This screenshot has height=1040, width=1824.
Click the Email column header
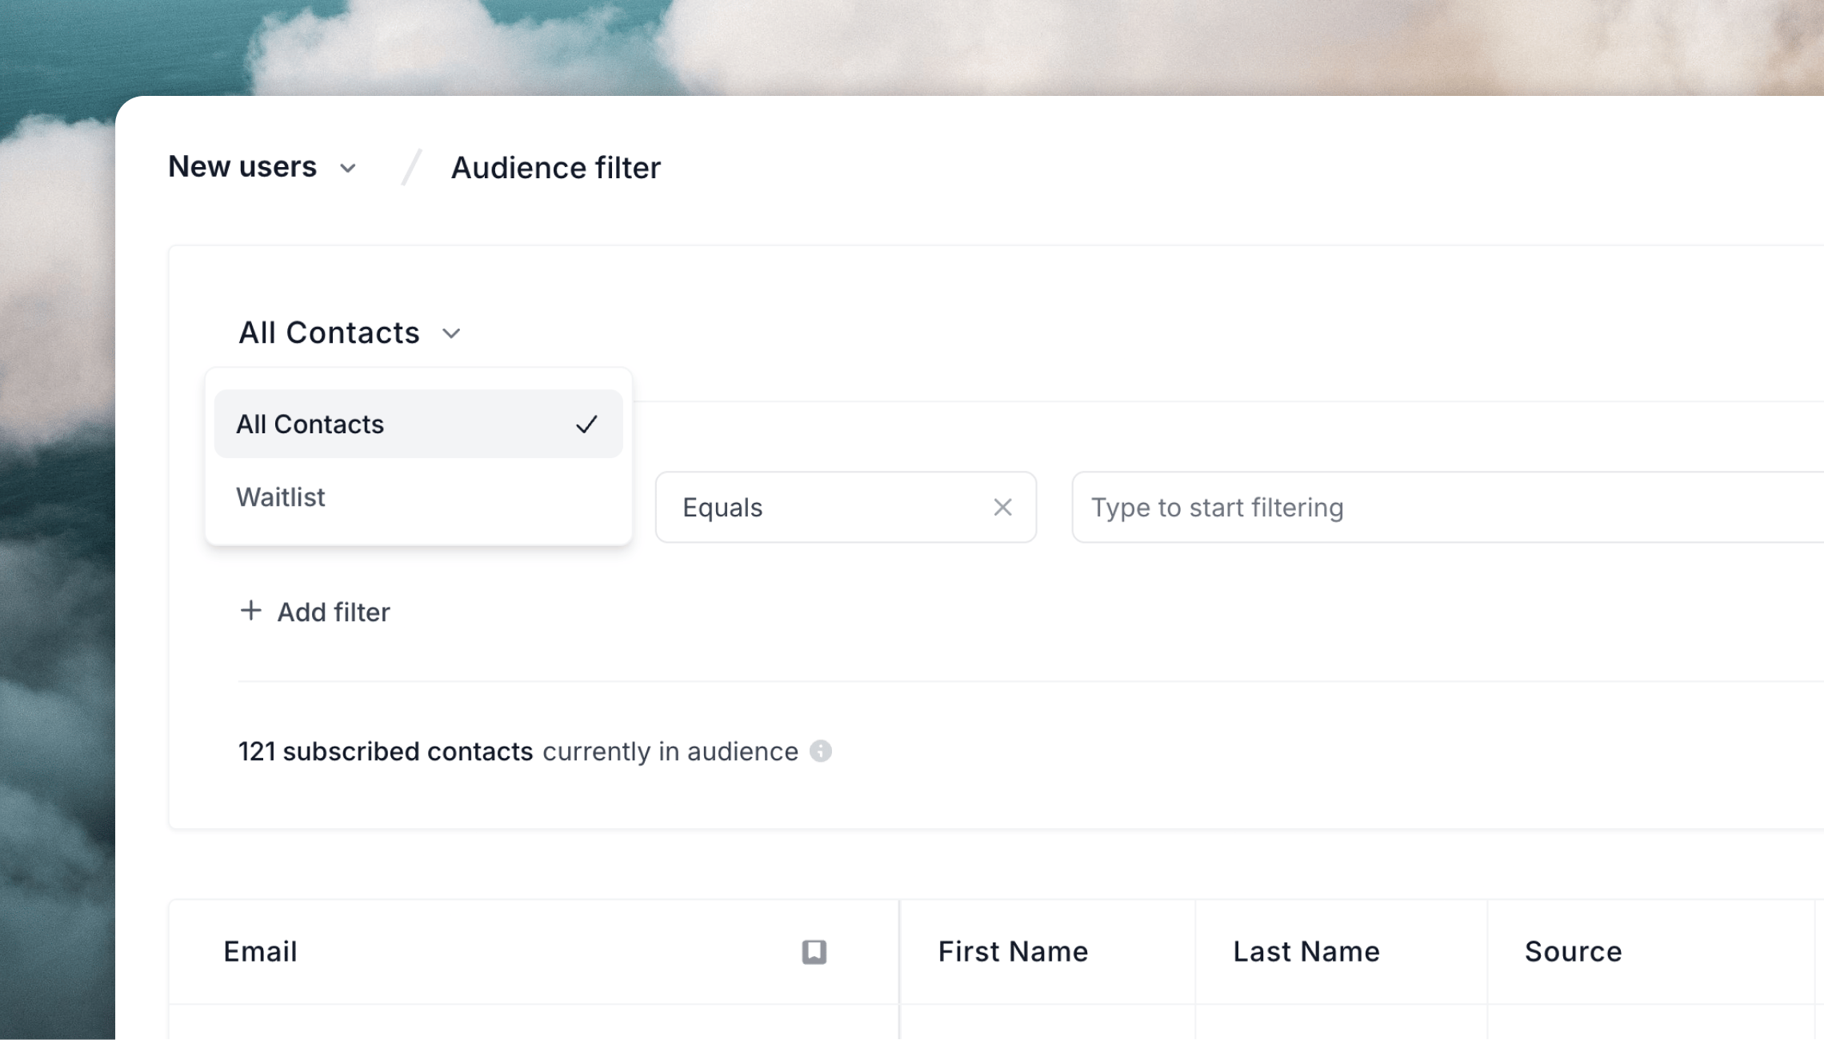point(534,951)
